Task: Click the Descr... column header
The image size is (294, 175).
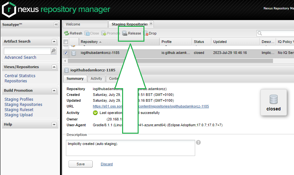Action: pyautogui.click(x=268, y=42)
